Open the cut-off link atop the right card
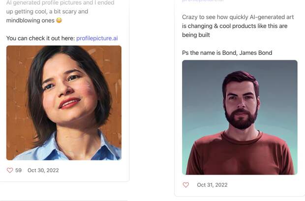Image resolution: width=305 pixels, height=201 pixels. pos(203,1)
